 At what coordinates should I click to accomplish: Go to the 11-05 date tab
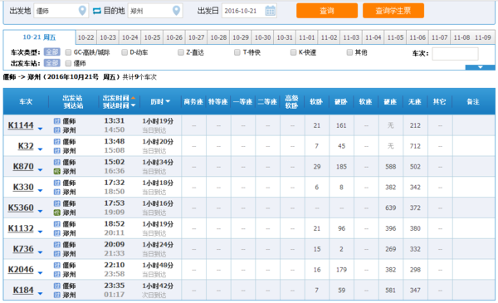click(x=395, y=37)
